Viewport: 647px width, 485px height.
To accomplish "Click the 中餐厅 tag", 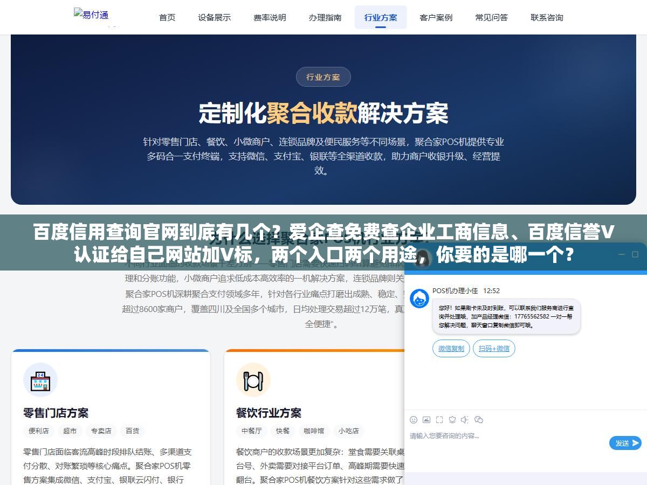I will [251, 431].
